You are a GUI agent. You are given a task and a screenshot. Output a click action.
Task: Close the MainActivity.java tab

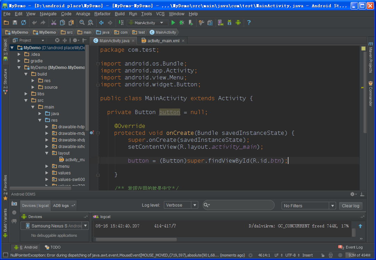pos(133,41)
